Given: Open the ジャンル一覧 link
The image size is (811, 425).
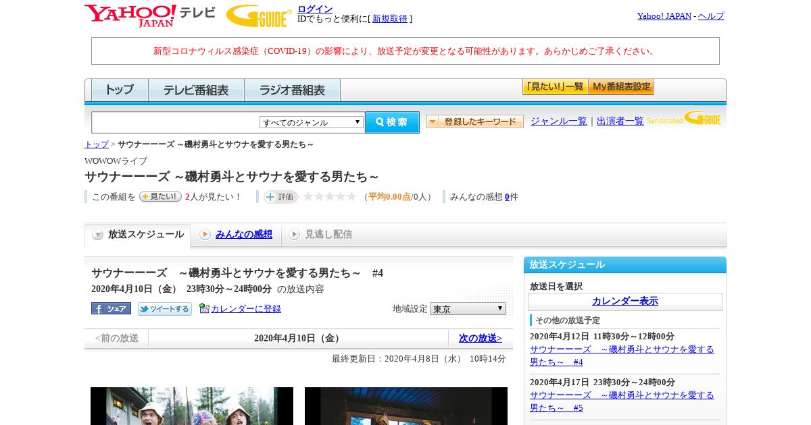Looking at the screenshot, I should (559, 121).
